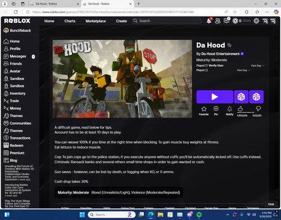Open the messages chat icon in header

tap(226, 21)
